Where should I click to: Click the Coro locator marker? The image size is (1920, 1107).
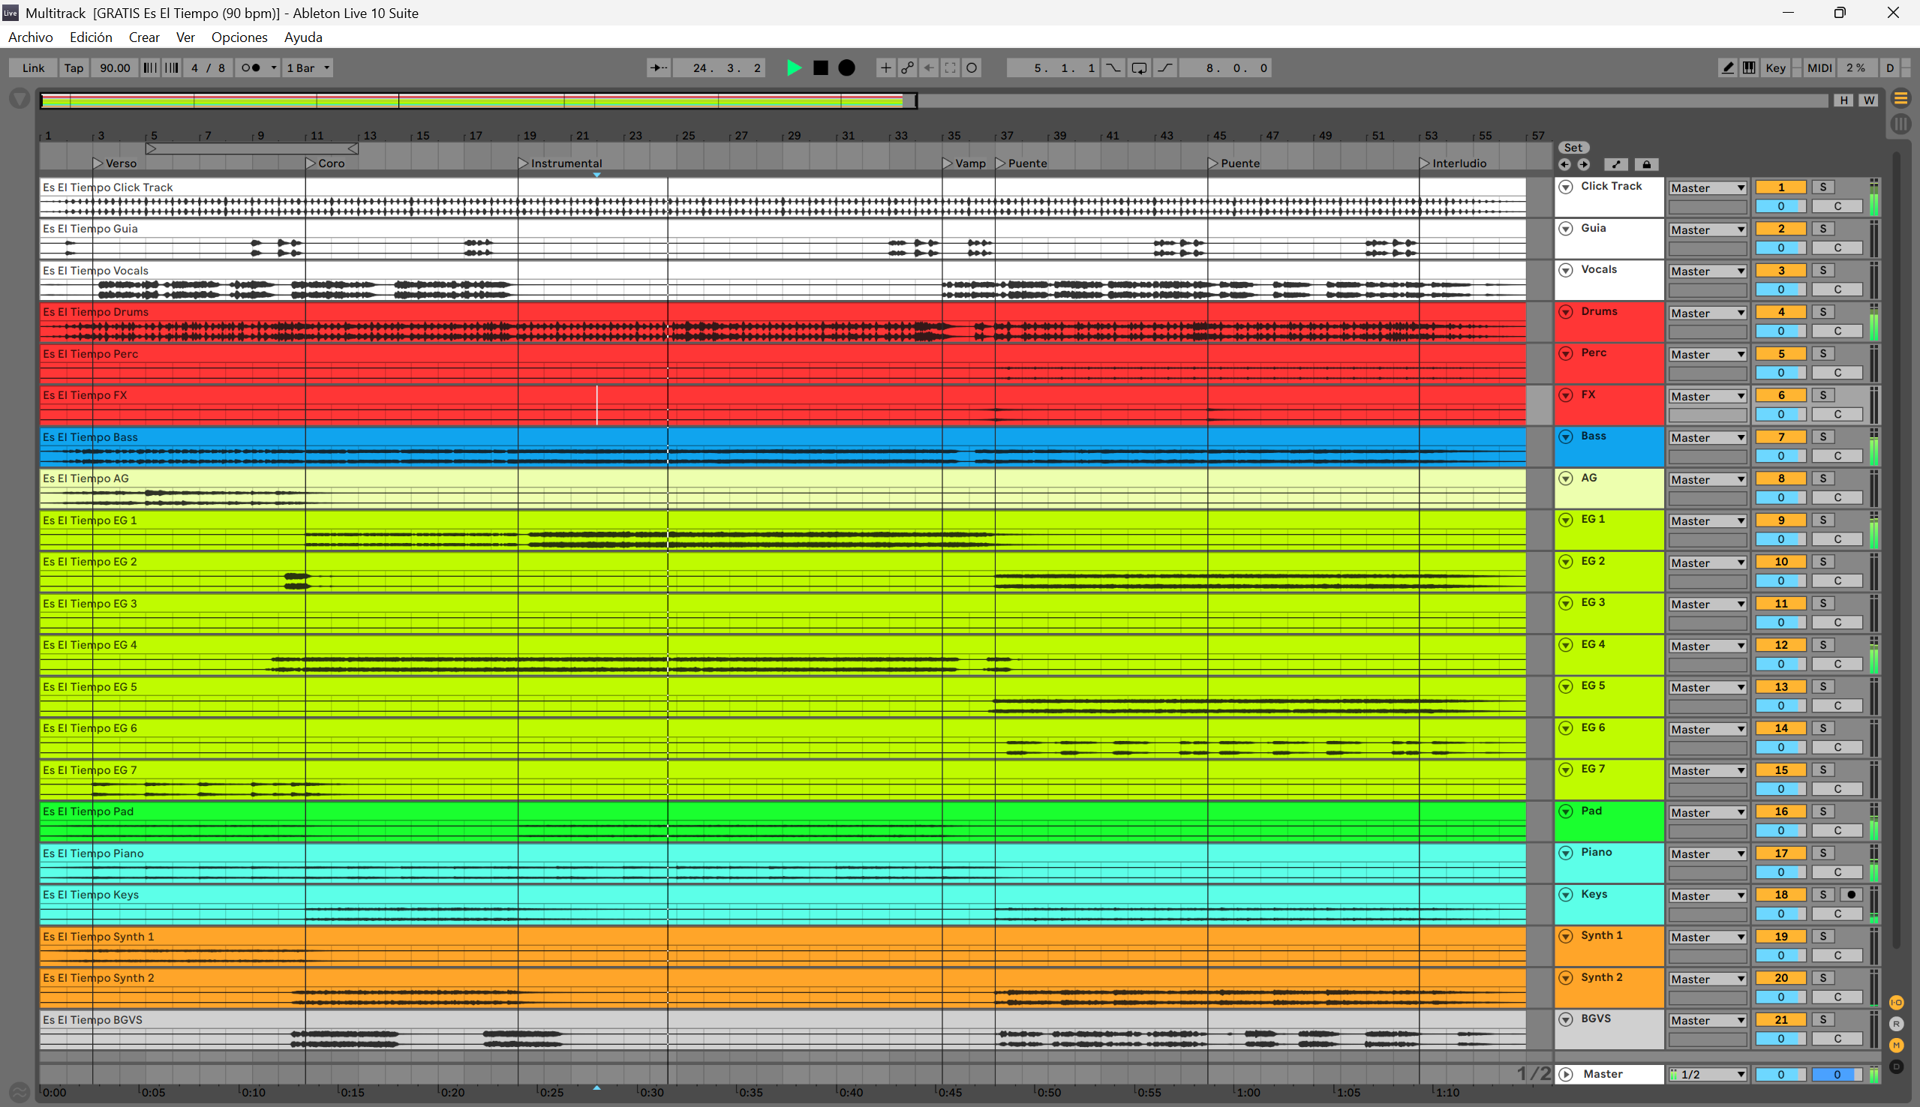tap(310, 163)
